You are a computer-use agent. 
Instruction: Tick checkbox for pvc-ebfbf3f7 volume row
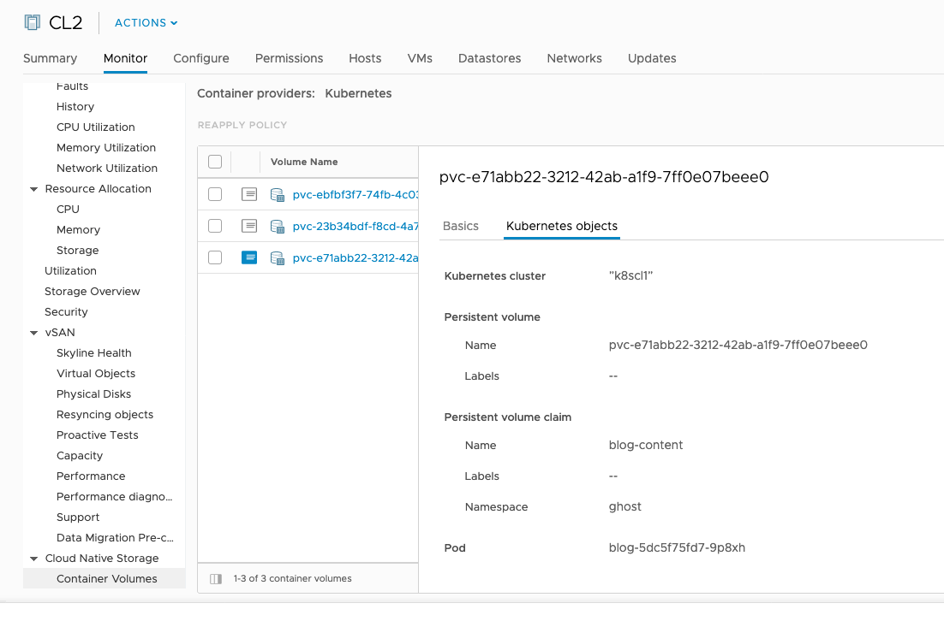point(215,194)
